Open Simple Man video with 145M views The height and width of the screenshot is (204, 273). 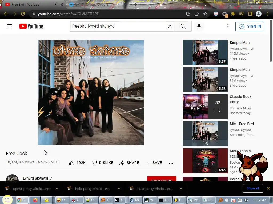tap(205, 53)
